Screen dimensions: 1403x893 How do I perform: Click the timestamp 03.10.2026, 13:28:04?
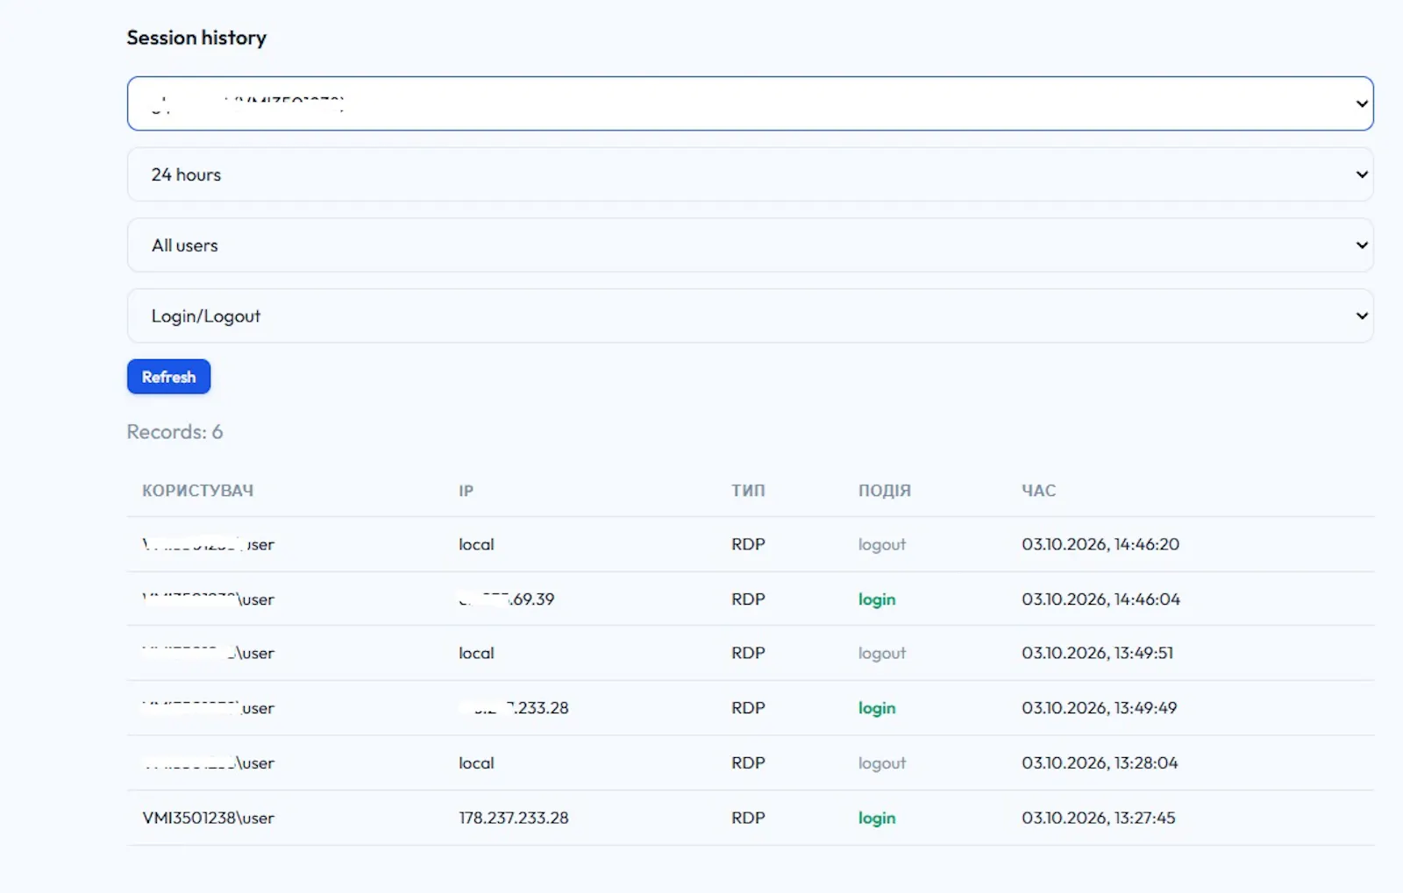point(1100,763)
